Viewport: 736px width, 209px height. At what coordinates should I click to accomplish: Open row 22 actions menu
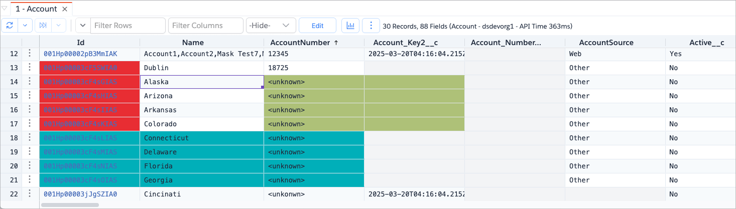tap(30, 194)
